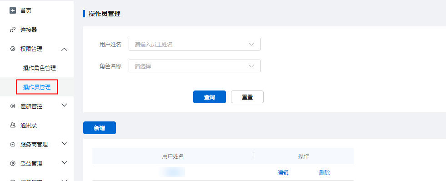Select 操作员管理 in sidebar
This screenshot has width=446, height=181.
(x=37, y=87)
